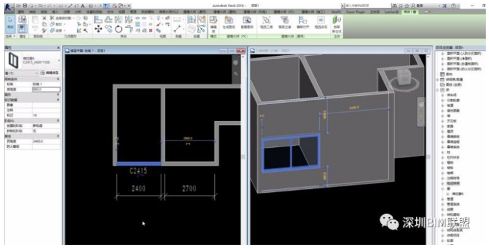Click the Text 'A' icon in quick access toolbar

pyautogui.click(x=83, y=6)
